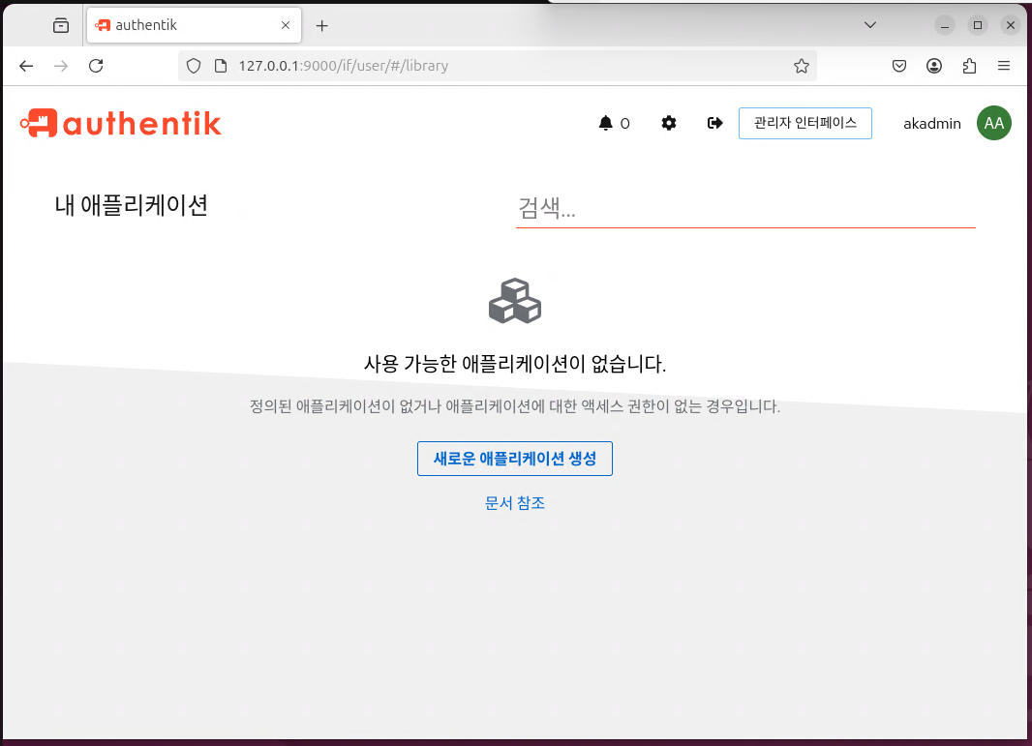1032x746 pixels.
Task: Click the akadmin username text
Action: [932, 124]
